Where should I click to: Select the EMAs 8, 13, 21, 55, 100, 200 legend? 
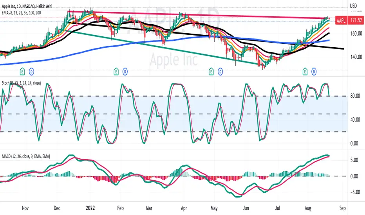(22, 13)
